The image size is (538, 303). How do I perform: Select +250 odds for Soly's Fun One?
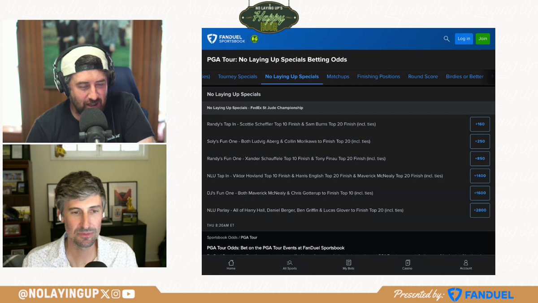[x=480, y=141]
